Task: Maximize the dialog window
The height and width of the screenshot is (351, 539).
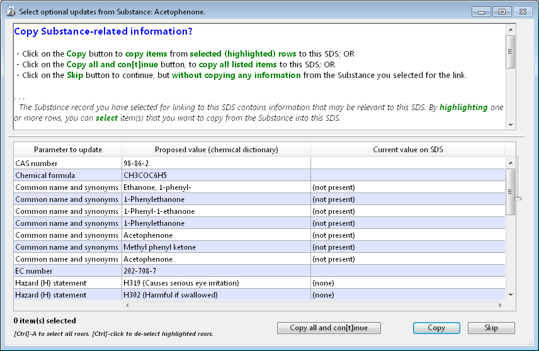Action: pos(502,12)
